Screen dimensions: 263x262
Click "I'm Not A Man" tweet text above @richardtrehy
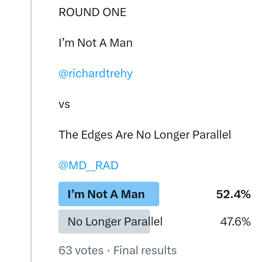click(95, 43)
